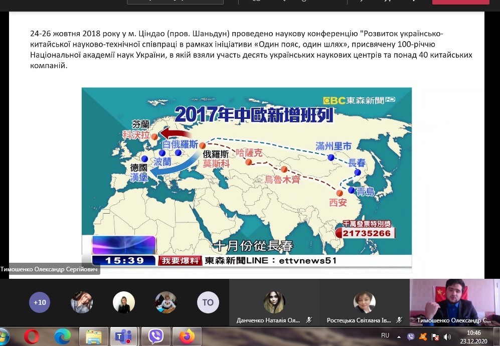Switch to Microsoft Teams taskbar button
The image size is (500, 346).
123,336
